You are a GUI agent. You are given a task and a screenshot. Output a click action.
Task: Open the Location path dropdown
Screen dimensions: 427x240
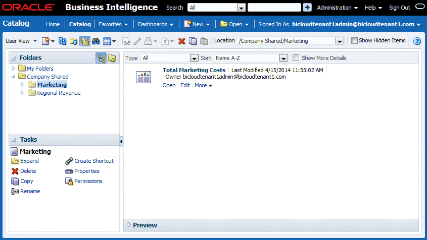(340, 41)
